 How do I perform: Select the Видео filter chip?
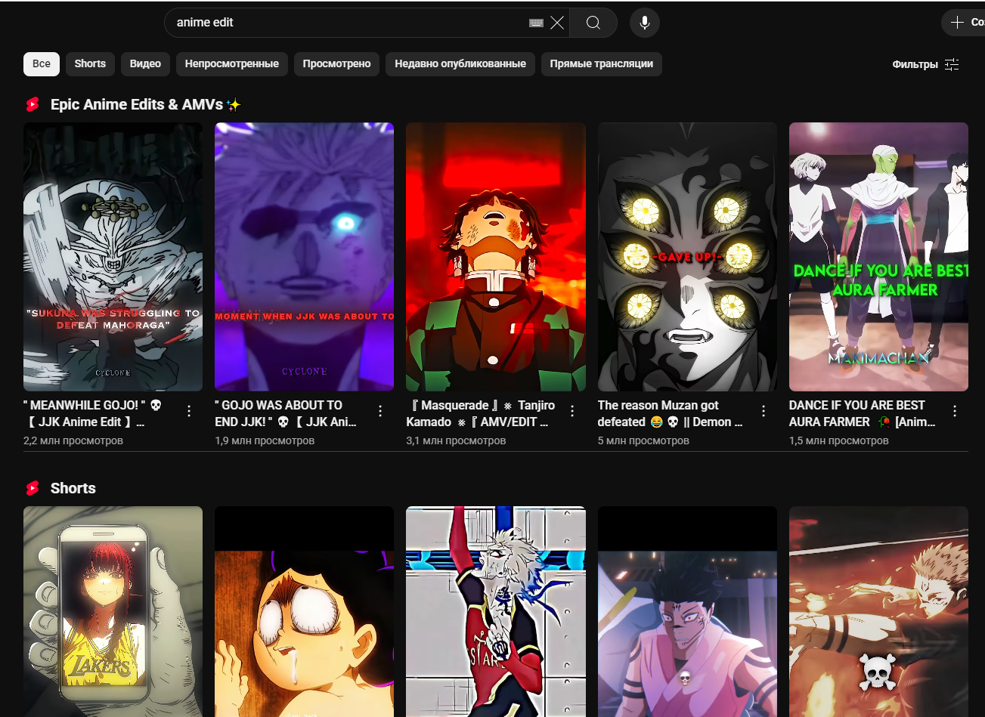(145, 64)
